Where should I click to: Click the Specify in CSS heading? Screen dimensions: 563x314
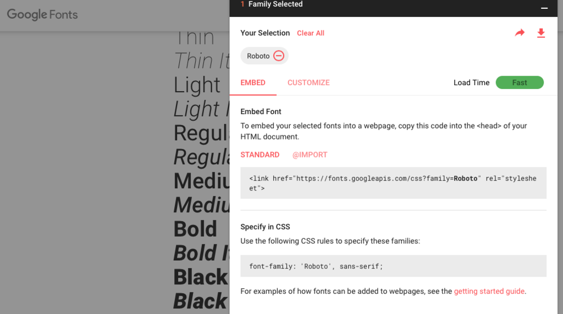point(266,227)
